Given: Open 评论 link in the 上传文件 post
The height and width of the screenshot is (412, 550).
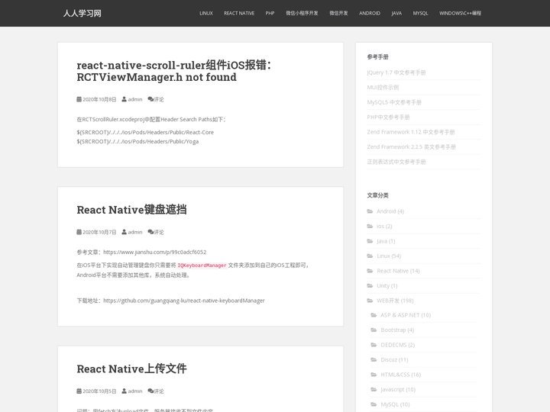Looking at the screenshot, I should 159,391.
